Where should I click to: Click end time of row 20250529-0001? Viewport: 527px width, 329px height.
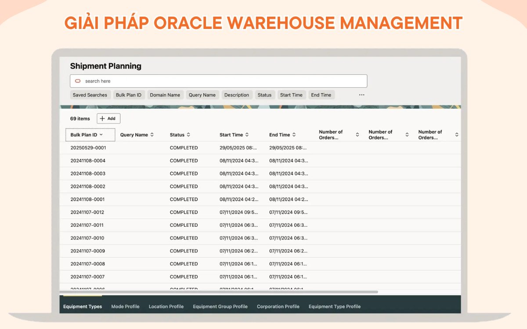coord(288,148)
